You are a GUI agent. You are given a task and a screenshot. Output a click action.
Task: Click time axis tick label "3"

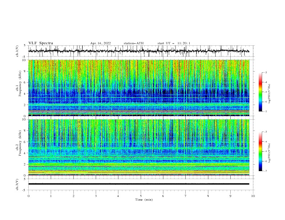[96, 196]
